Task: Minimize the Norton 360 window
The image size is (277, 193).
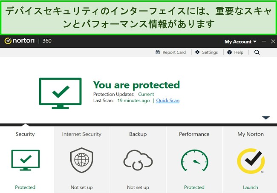Action: [264, 41]
